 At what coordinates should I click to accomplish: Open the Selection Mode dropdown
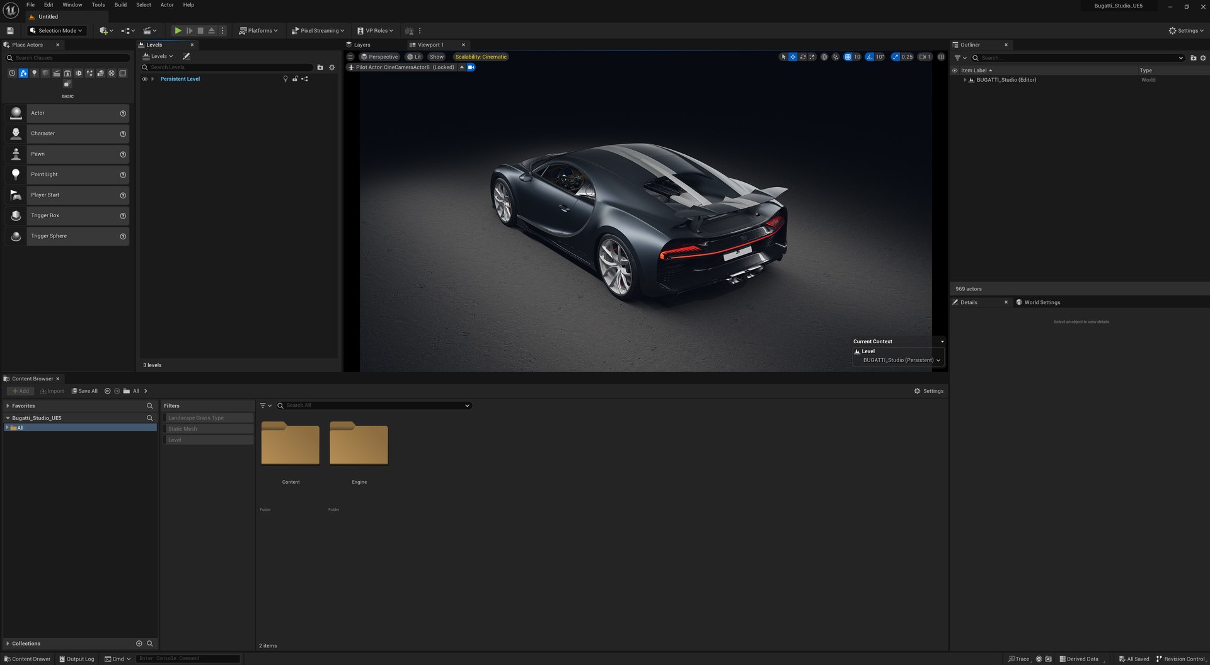tap(56, 30)
